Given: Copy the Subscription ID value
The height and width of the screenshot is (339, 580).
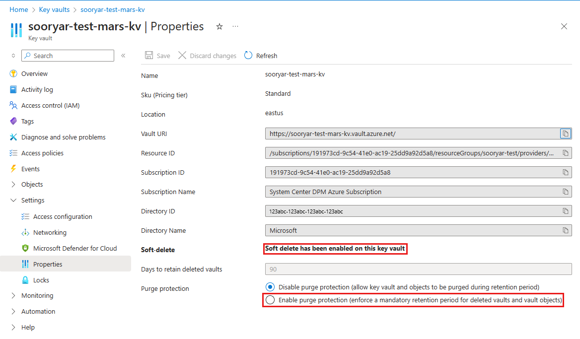Looking at the screenshot, I should pyautogui.click(x=565, y=172).
